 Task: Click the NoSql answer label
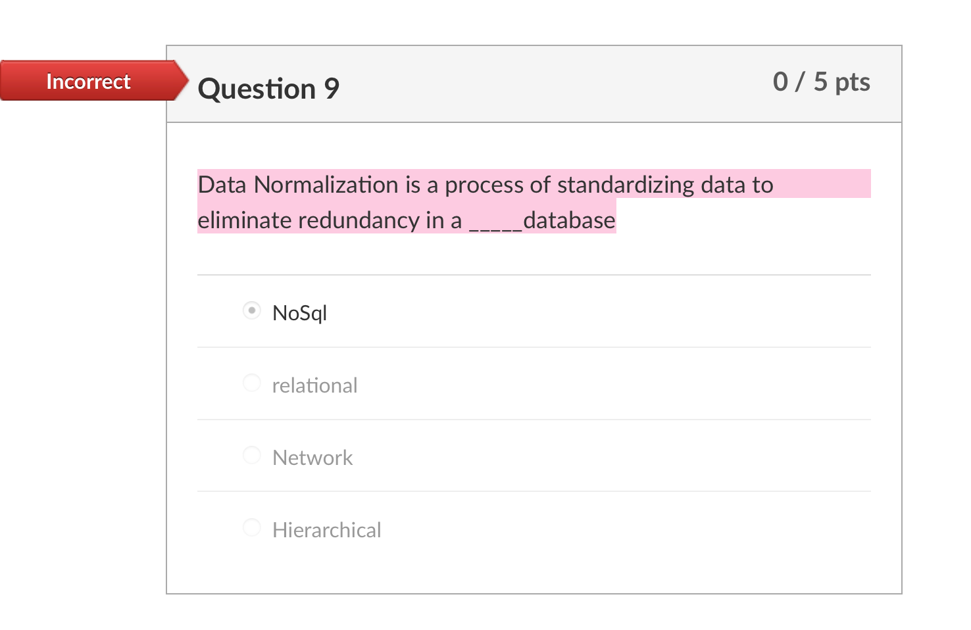click(299, 312)
